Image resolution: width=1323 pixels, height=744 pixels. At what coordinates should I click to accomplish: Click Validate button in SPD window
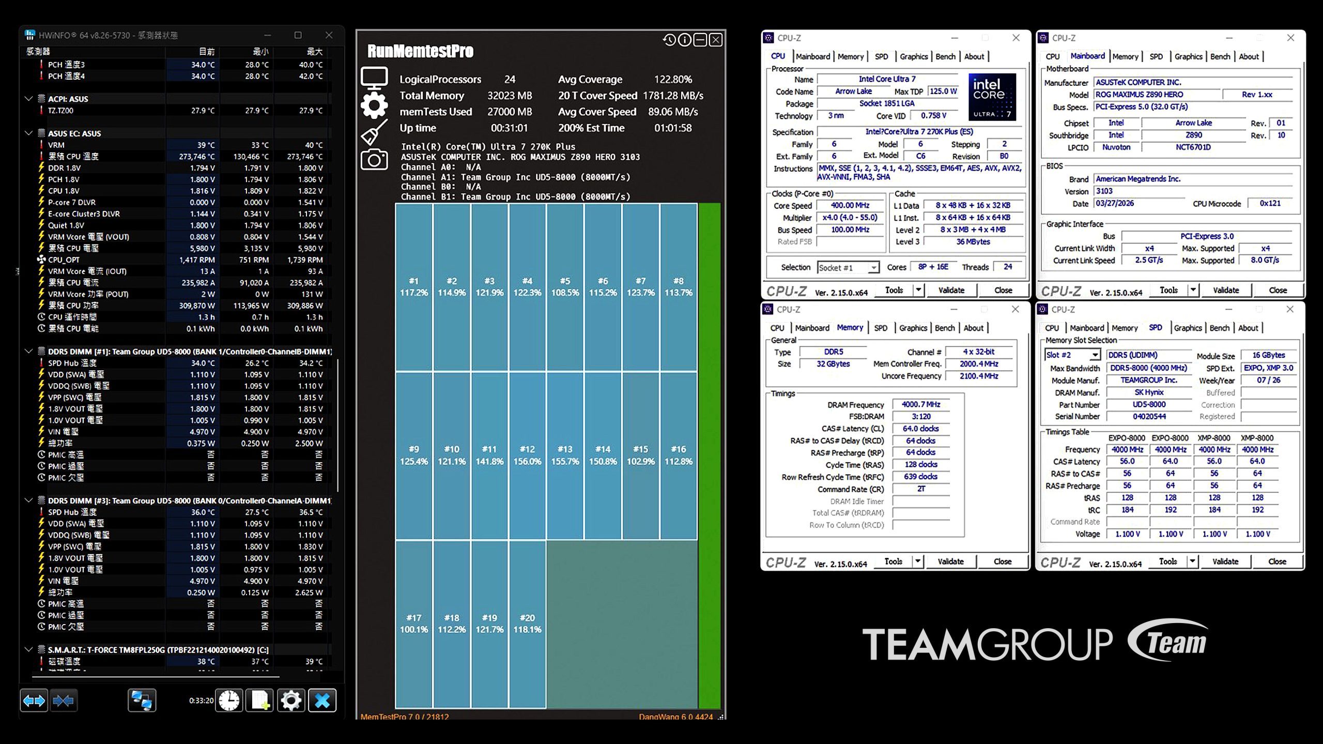coord(1225,561)
